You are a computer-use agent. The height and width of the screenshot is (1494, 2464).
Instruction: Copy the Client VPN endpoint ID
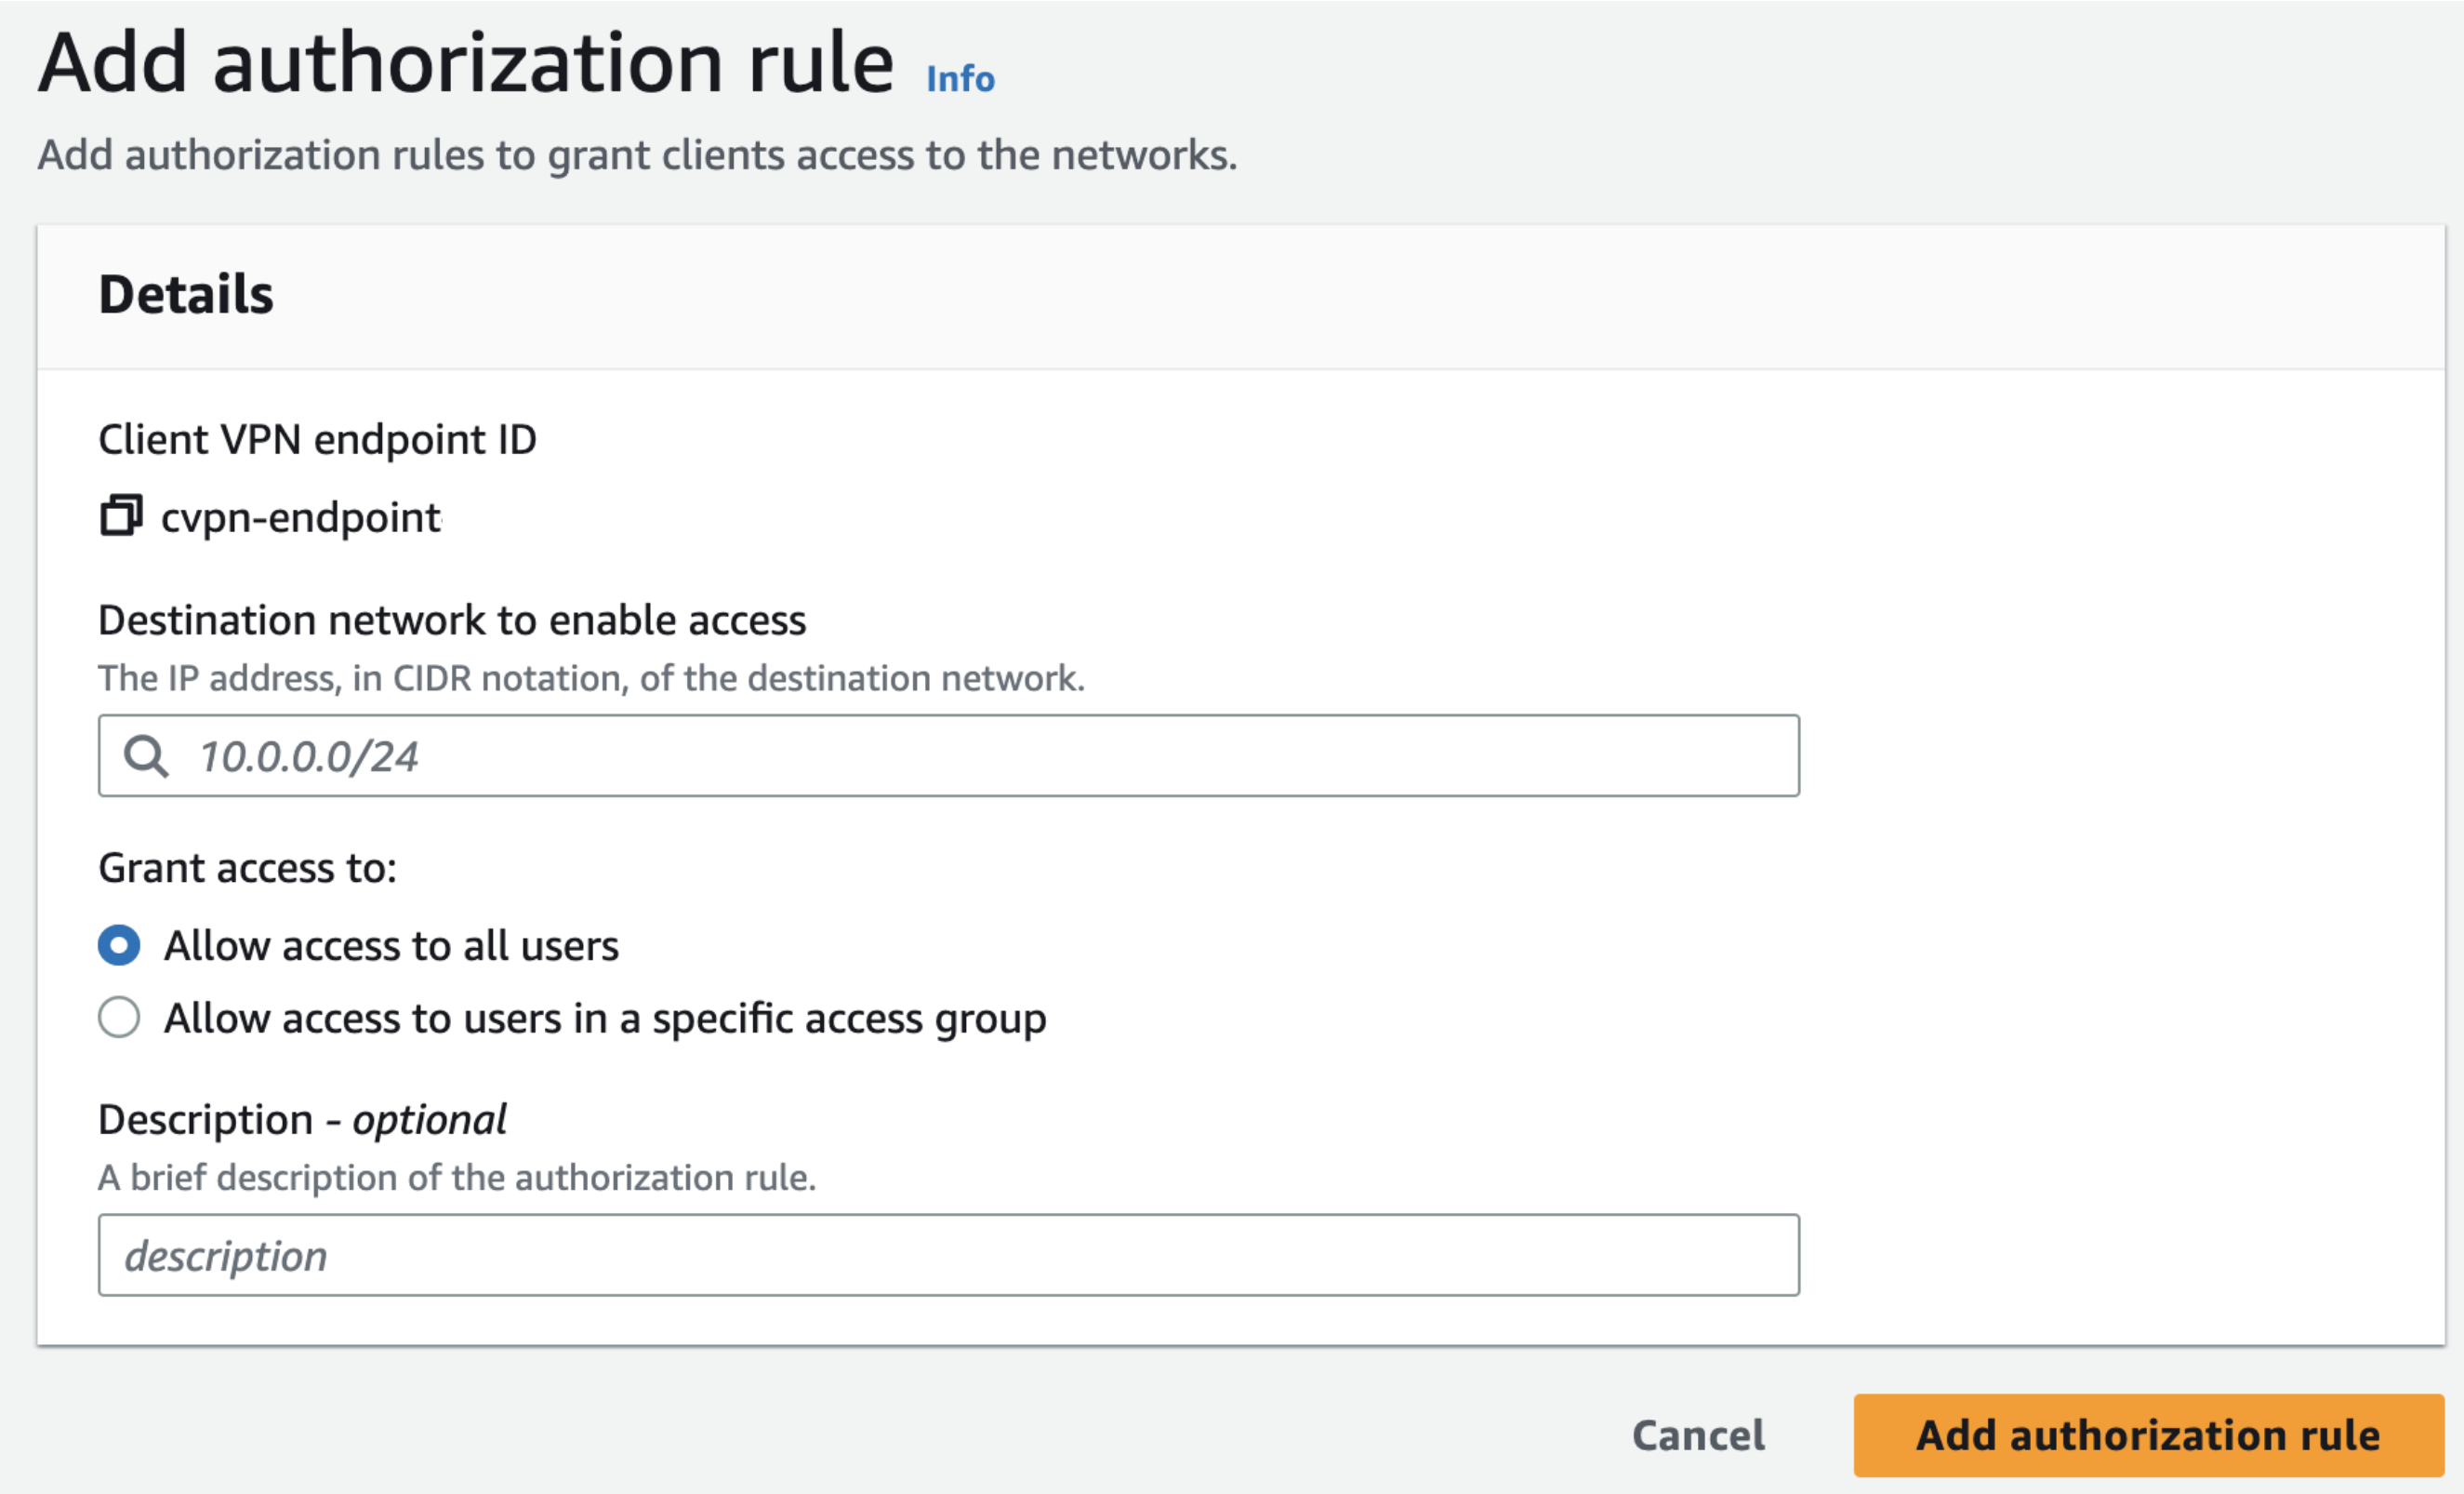121,516
